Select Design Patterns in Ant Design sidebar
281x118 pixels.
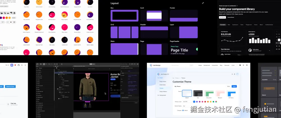click(x=163, y=92)
